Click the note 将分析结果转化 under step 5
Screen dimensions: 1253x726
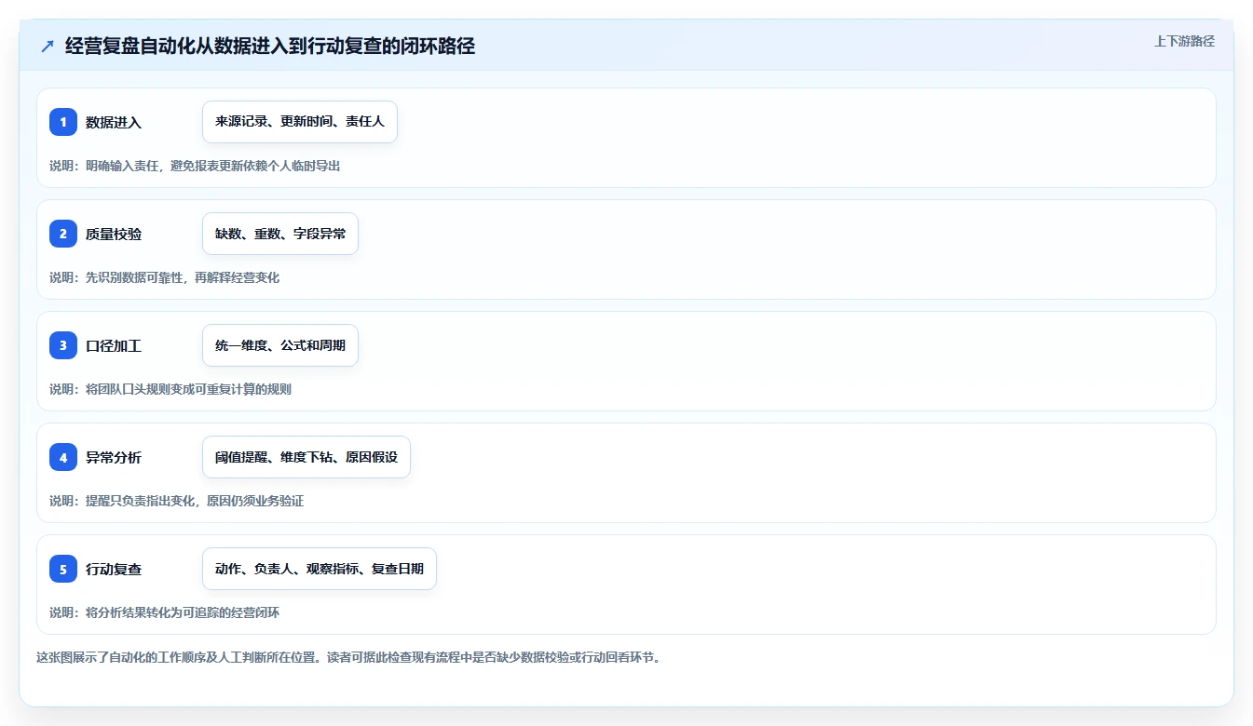click(x=165, y=612)
